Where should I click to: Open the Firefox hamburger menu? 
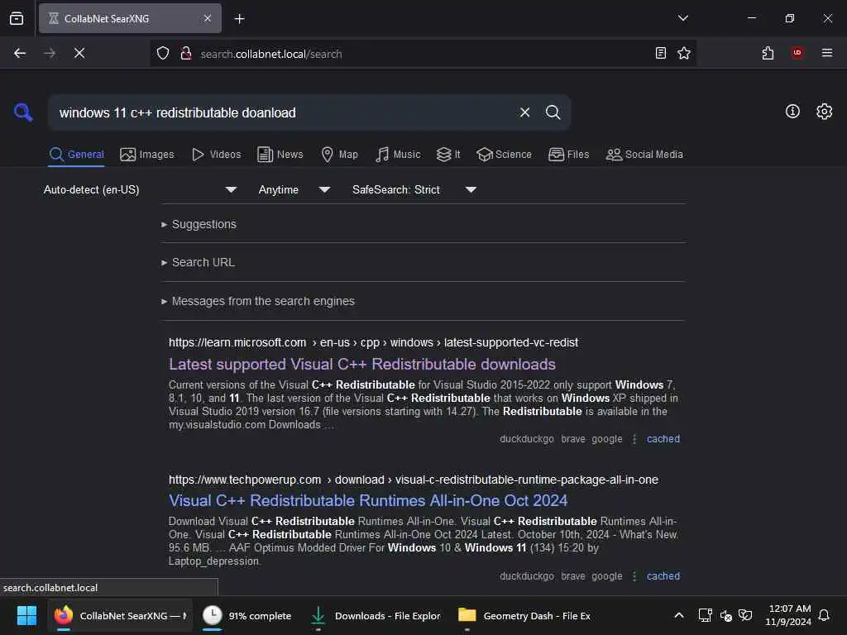[x=826, y=53]
